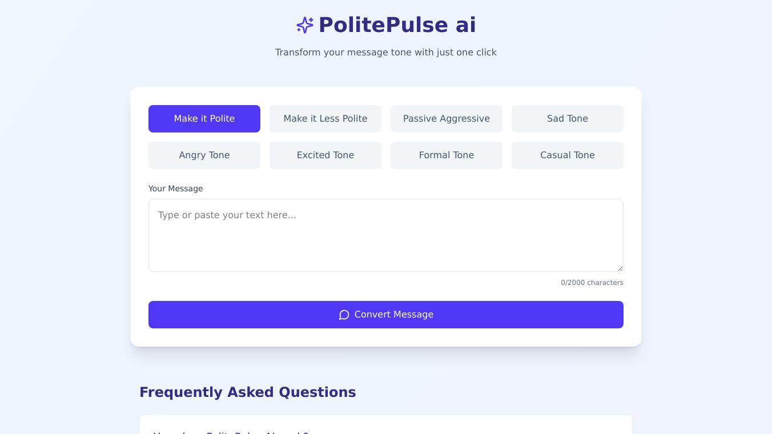
Task: Click the text area resize handle
Action: (620, 268)
